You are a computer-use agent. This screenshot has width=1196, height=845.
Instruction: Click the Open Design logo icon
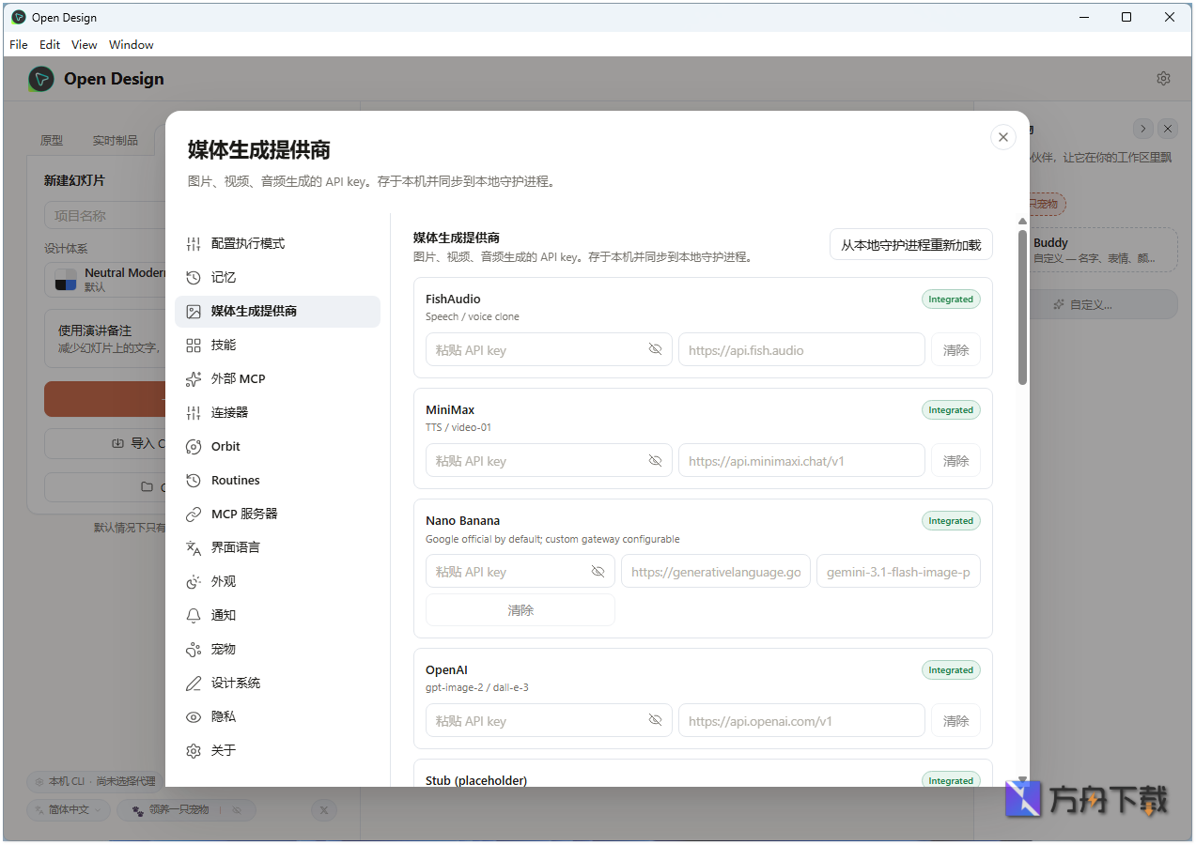(40, 79)
